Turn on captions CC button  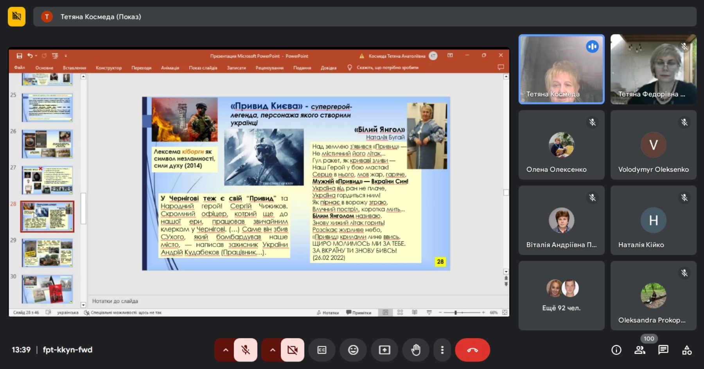(322, 350)
